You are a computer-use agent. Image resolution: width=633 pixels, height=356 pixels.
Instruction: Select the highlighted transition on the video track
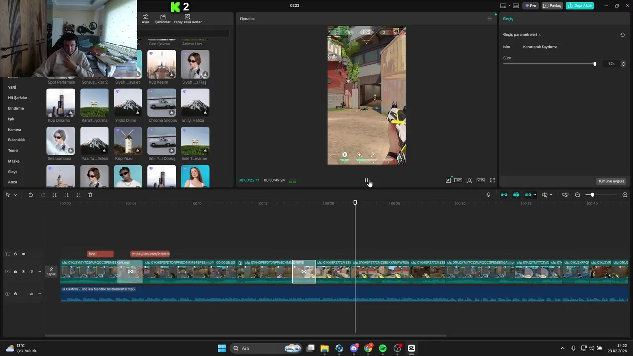[x=304, y=271]
